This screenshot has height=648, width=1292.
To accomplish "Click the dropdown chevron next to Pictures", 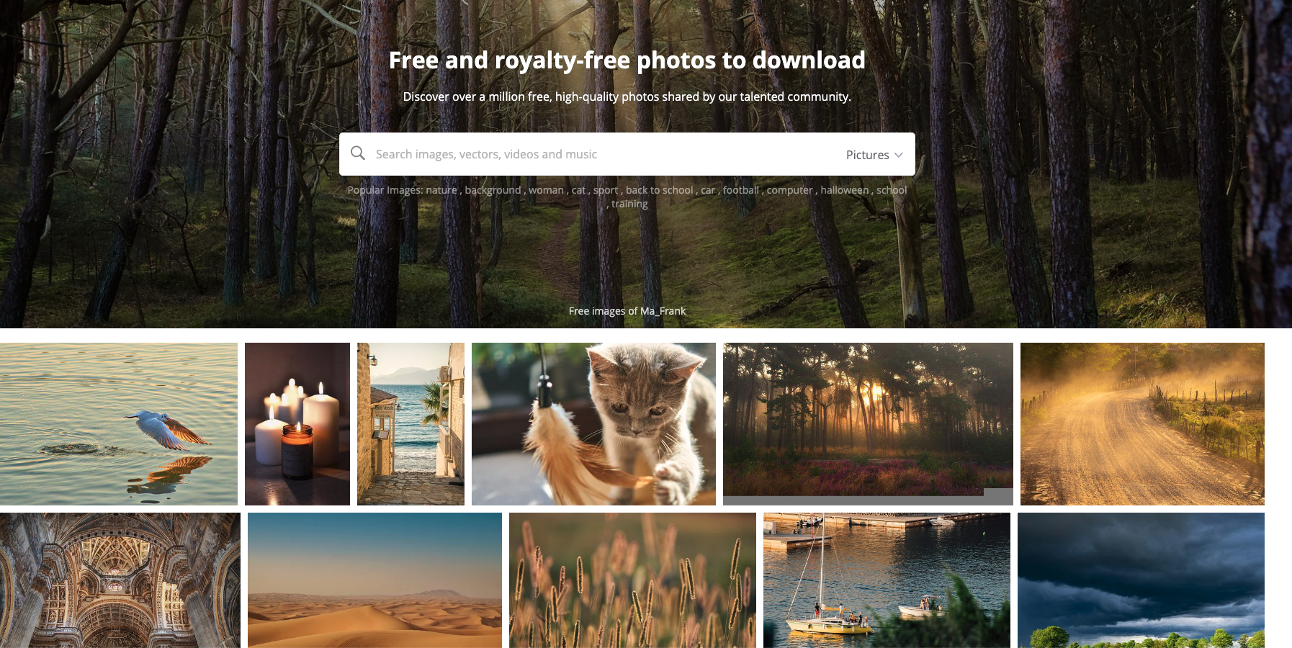I will 898,155.
